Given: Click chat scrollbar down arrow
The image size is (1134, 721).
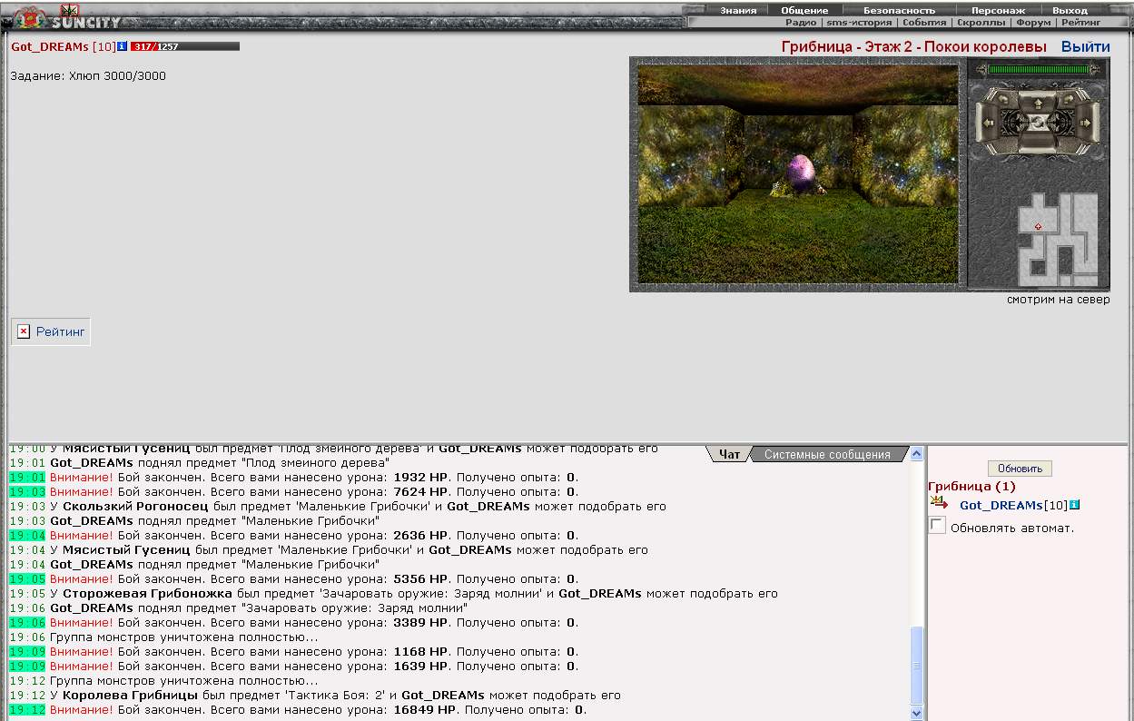Looking at the screenshot, I should tap(916, 713).
